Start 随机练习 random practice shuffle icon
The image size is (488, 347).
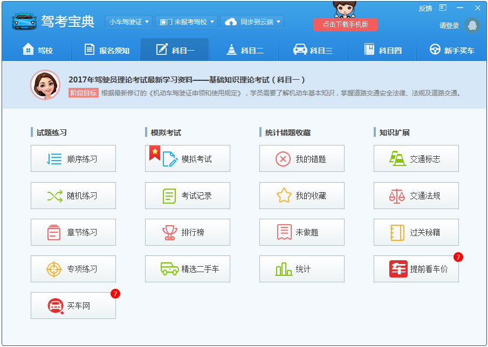click(x=54, y=196)
